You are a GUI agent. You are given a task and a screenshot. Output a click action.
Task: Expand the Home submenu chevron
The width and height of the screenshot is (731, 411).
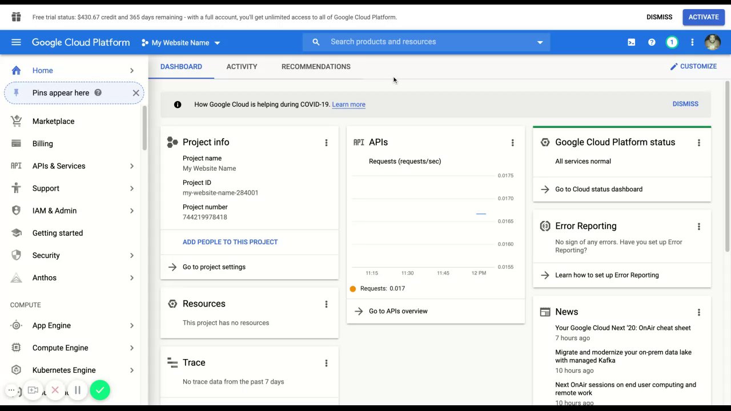click(x=132, y=70)
